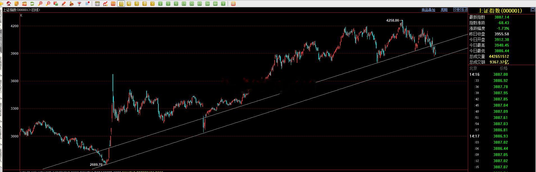Zoom out with the minus magnifier icon
This screenshot has width=536, height=172.
pyautogui.click(x=48, y=4)
